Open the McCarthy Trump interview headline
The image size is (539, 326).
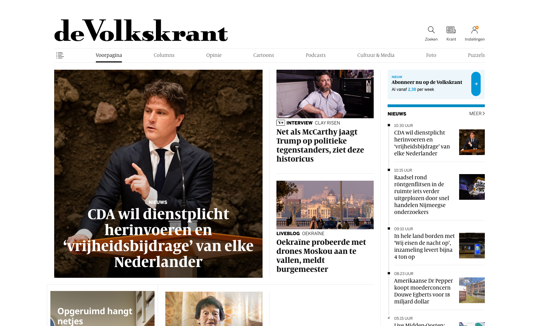[320, 145]
